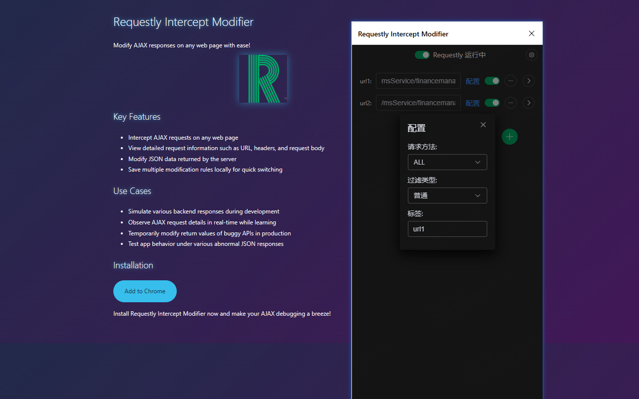Click the url1 URL input field

(x=418, y=81)
